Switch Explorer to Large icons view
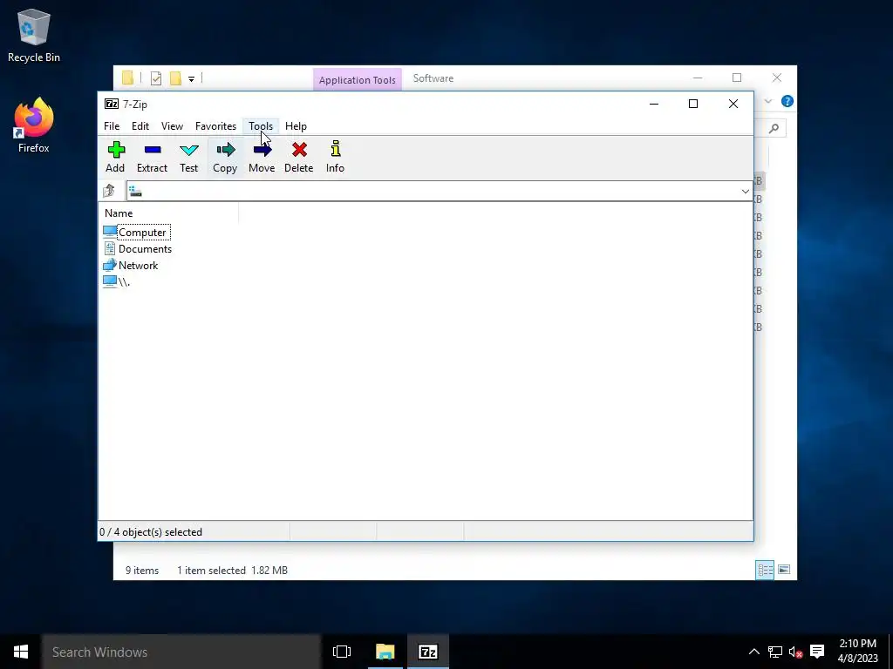 [x=784, y=570]
